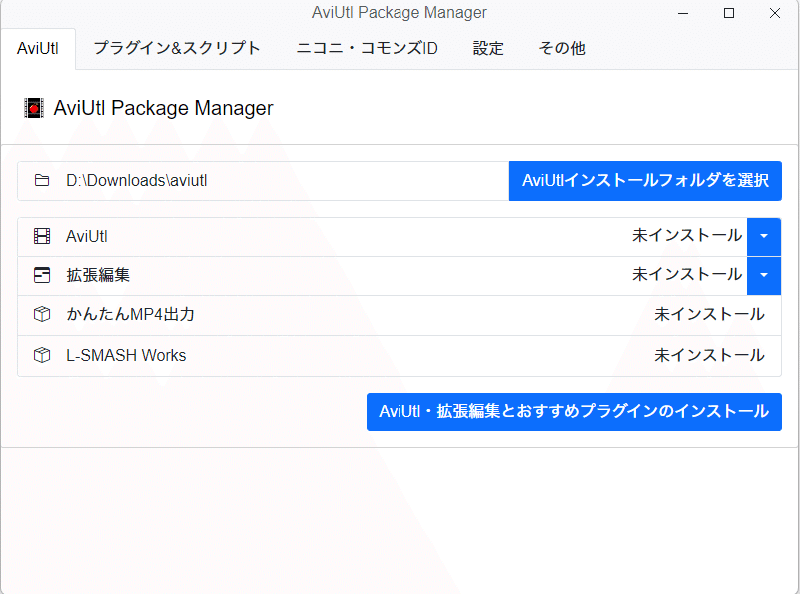Select the かんたんMP4出力 row label
The image size is (800, 594).
tap(130, 314)
